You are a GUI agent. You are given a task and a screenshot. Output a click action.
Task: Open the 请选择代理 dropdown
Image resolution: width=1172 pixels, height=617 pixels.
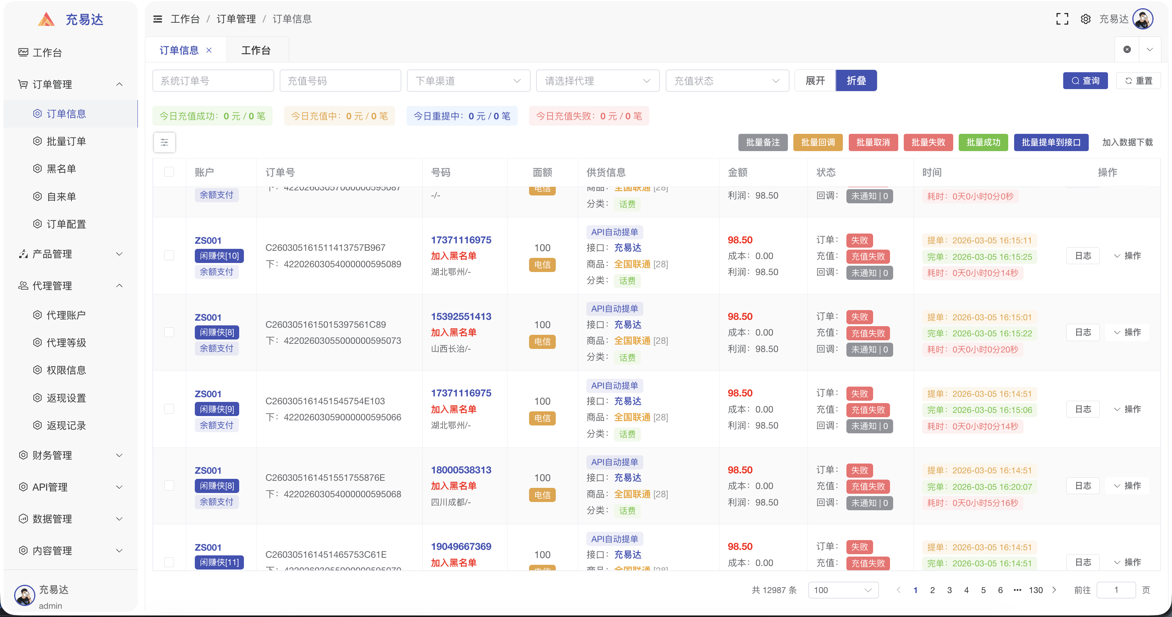pyautogui.click(x=598, y=80)
